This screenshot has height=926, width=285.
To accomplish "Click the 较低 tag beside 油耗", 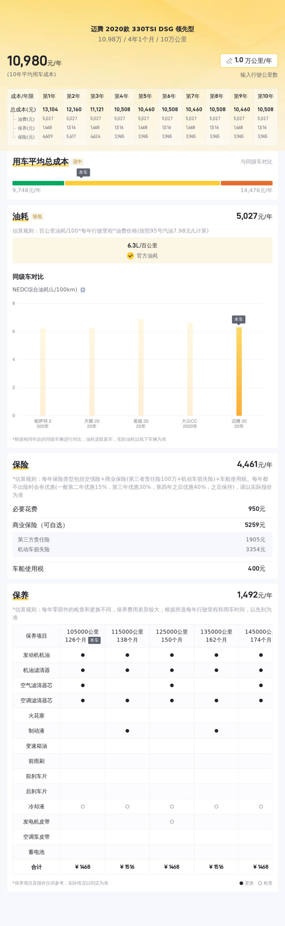I will [38, 216].
